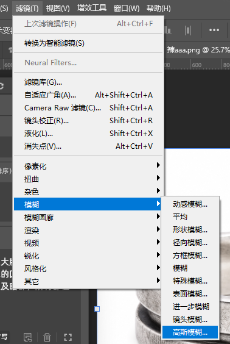The height and width of the screenshot is (344, 230).
Task: Open 液化(L)... liquify filter
Action: point(88,133)
